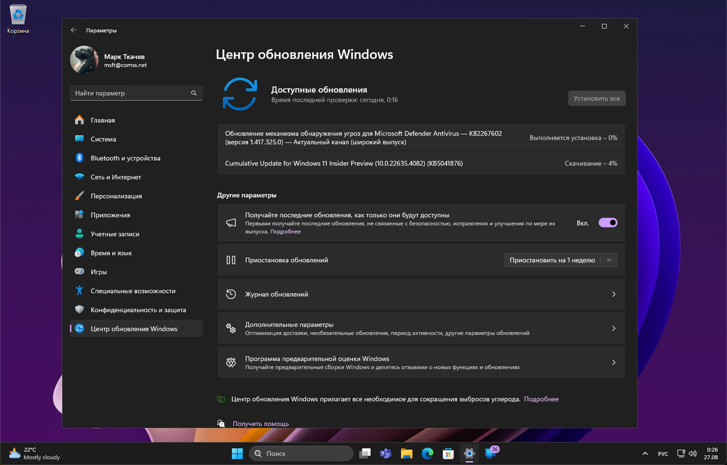Open the weather widget showing 22°C
The height and width of the screenshot is (465, 727).
(34, 453)
